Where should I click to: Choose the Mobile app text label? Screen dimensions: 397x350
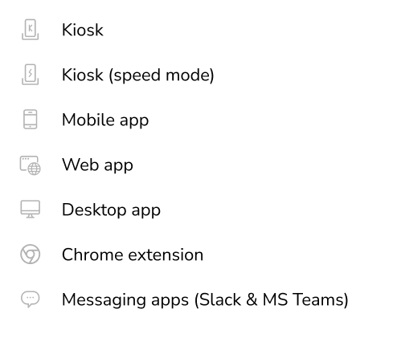105,120
